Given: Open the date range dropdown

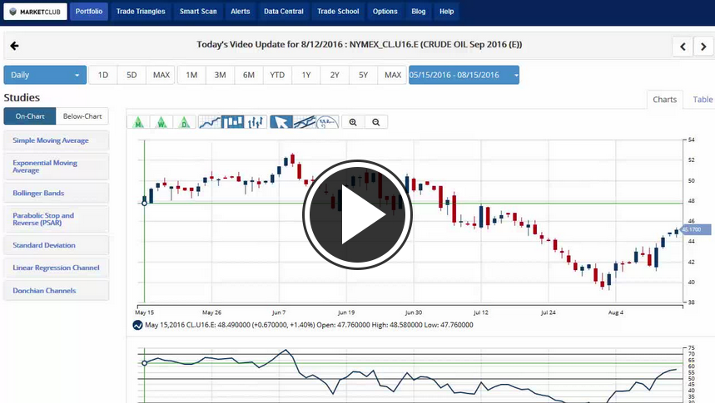Looking at the screenshot, I should (464, 75).
